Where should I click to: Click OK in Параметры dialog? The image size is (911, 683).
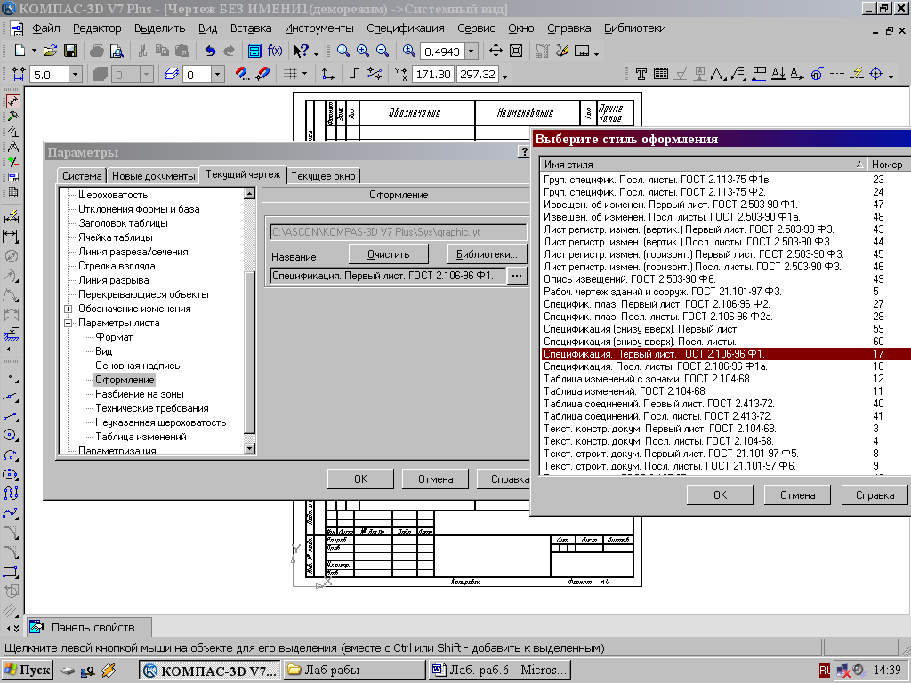[x=361, y=479]
